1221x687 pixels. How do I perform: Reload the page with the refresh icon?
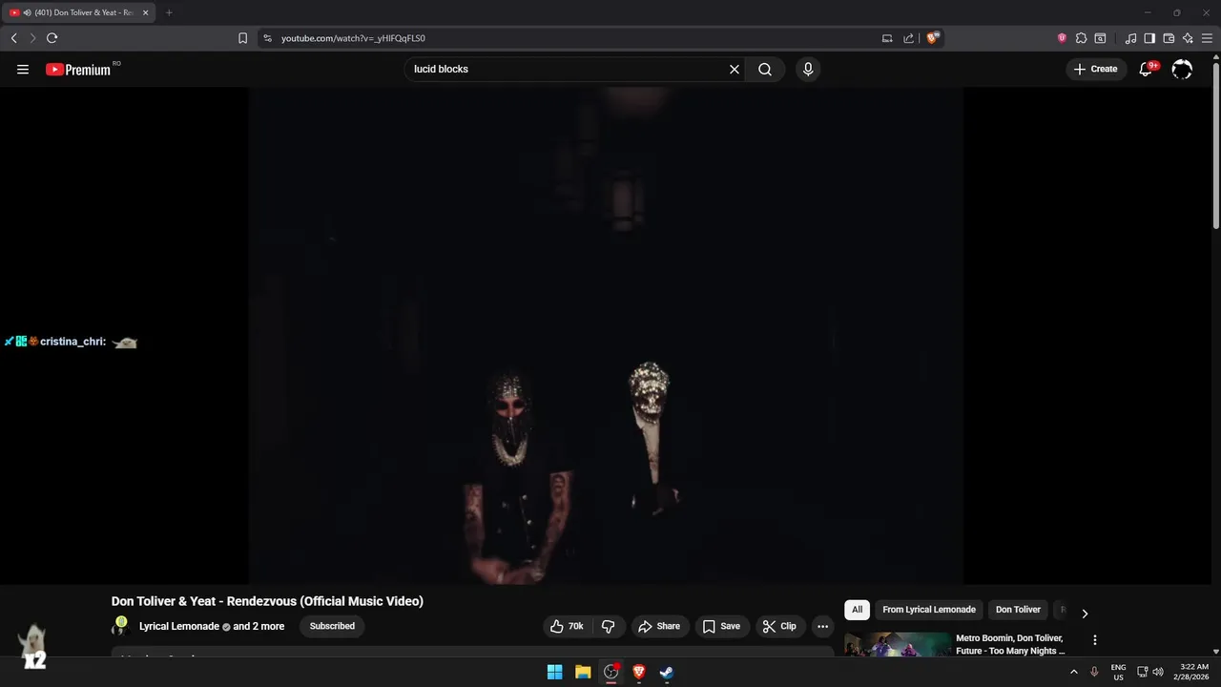52,38
